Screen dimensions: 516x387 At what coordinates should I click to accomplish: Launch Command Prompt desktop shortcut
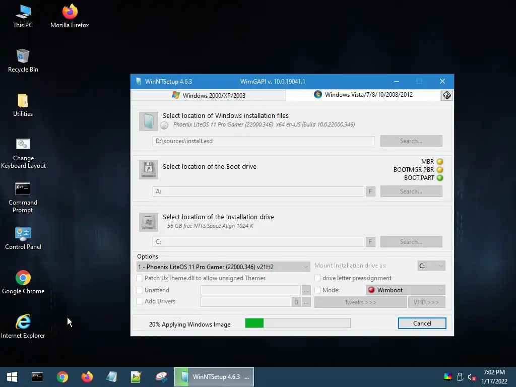(x=23, y=198)
